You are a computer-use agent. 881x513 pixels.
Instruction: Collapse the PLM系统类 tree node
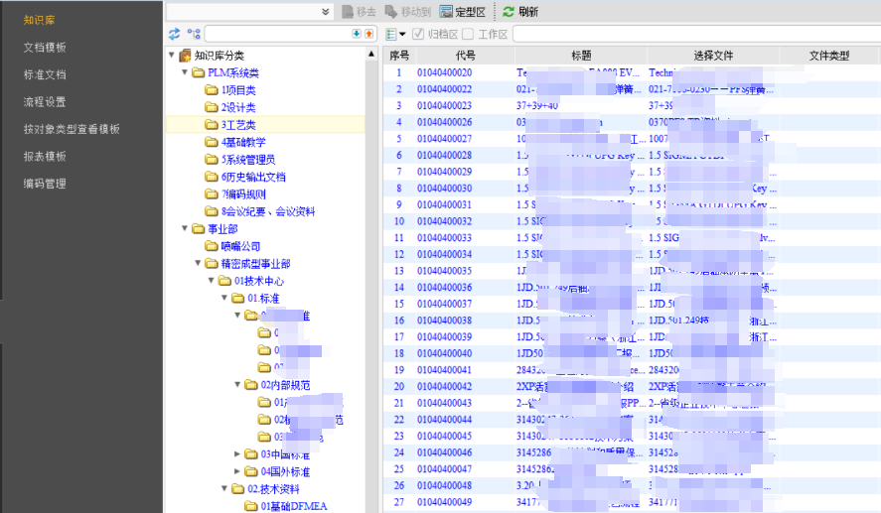pos(185,73)
